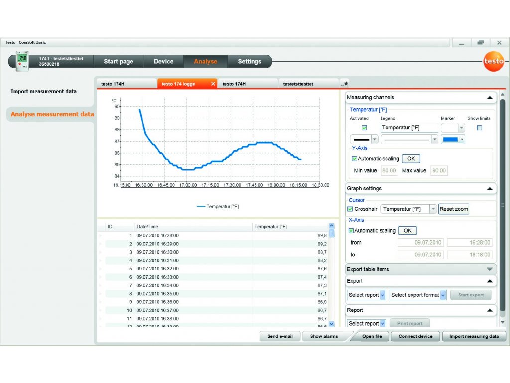The image size is (510, 383).
Task: Click the Y-Axis Min value field
Action: (389, 171)
